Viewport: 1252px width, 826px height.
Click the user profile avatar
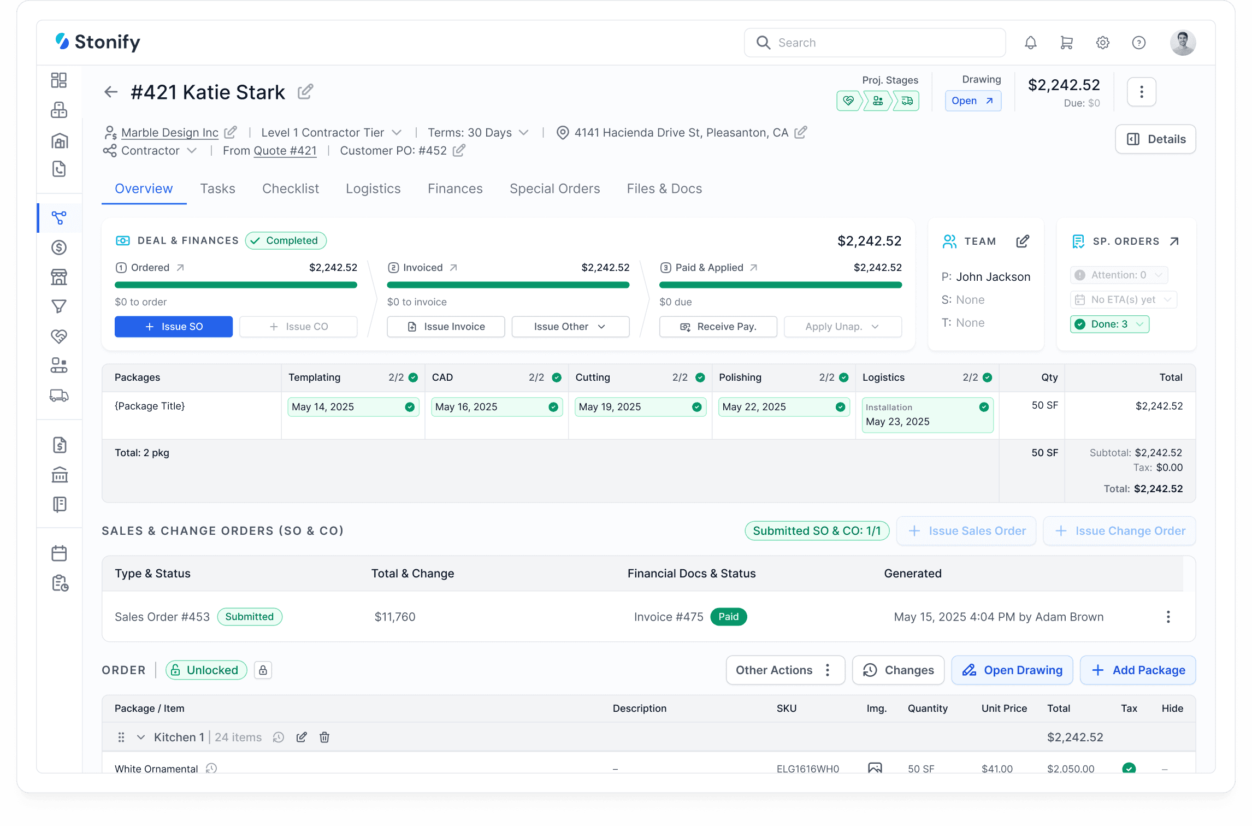click(x=1183, y=43)
